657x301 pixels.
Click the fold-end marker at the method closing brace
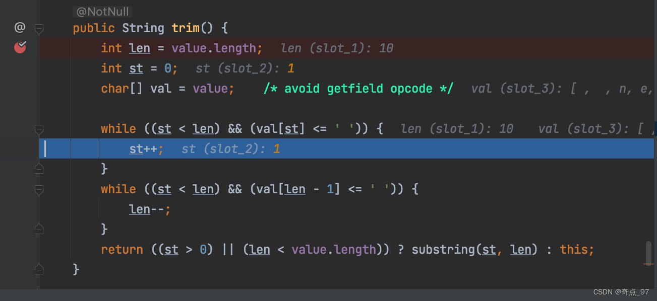39,269
